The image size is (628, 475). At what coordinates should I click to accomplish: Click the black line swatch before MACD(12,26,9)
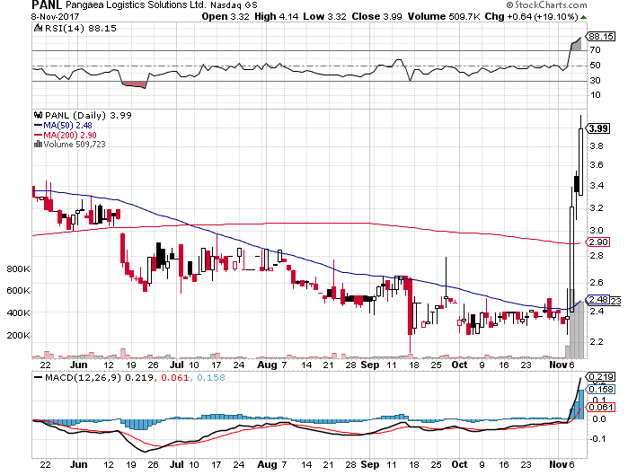pos(39,377)
